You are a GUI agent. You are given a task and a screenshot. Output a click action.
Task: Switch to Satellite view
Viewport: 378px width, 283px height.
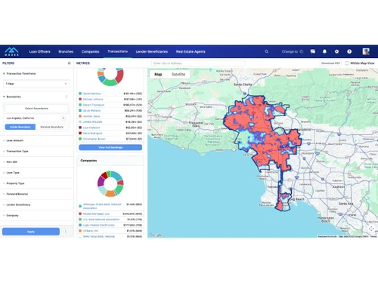click(x=178, y=74)
